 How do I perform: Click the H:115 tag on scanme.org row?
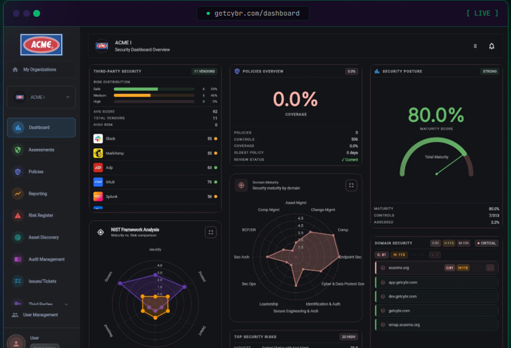(x=463, y=268)
